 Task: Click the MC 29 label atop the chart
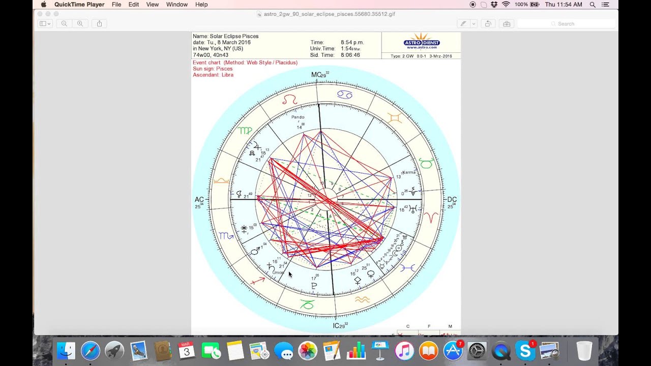[320, 75]
